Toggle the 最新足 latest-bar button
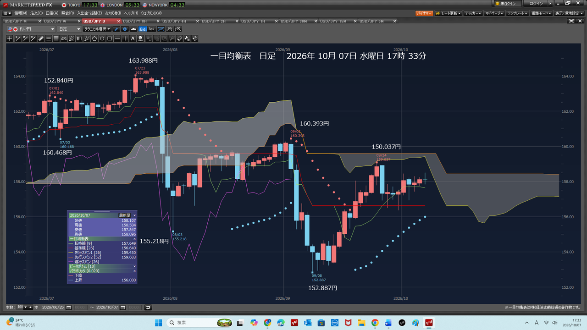The width and height of the screenshot is (587, 330). (125, 215)
